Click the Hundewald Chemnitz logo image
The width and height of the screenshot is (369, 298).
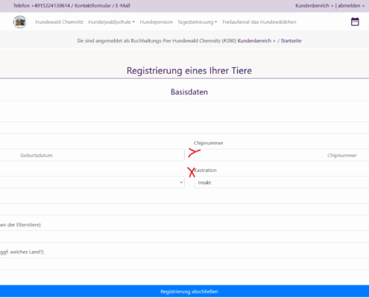tap(20, 22)
